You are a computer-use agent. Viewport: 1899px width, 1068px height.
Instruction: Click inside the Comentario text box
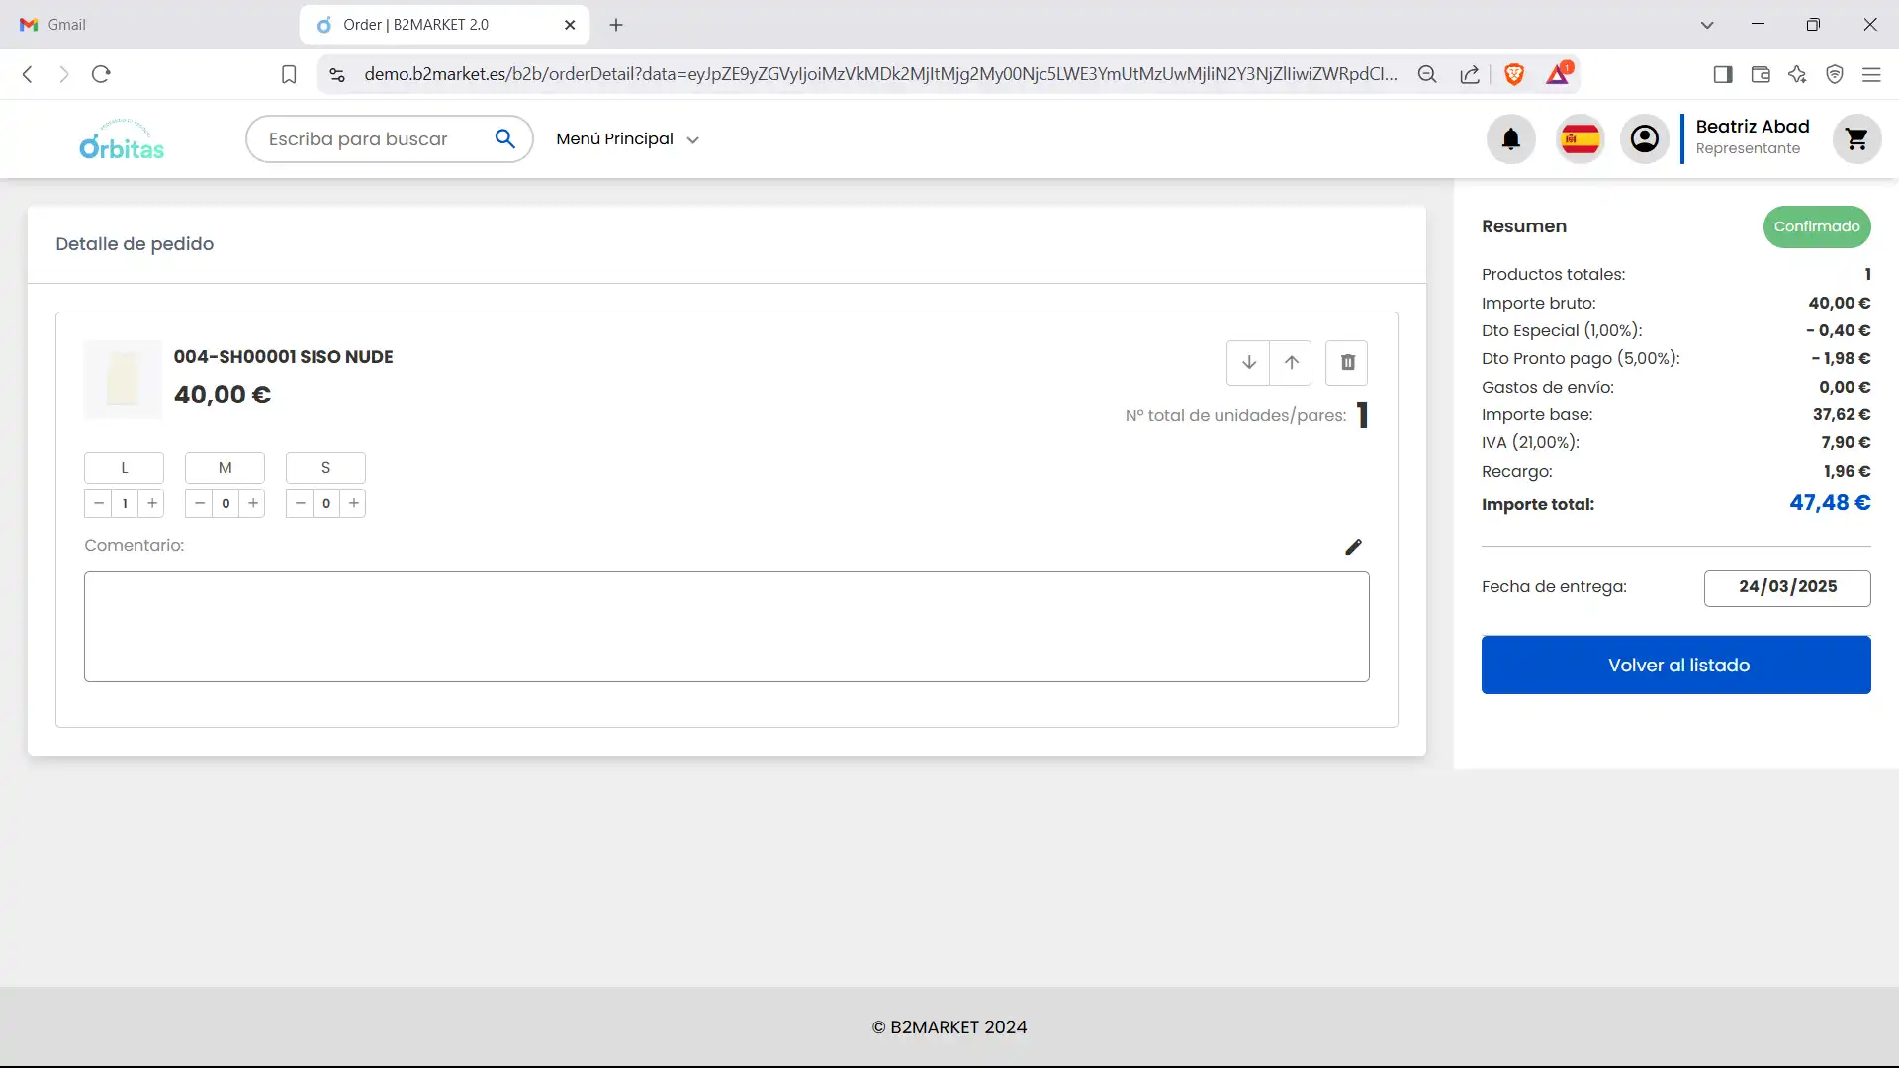(726, 626)
